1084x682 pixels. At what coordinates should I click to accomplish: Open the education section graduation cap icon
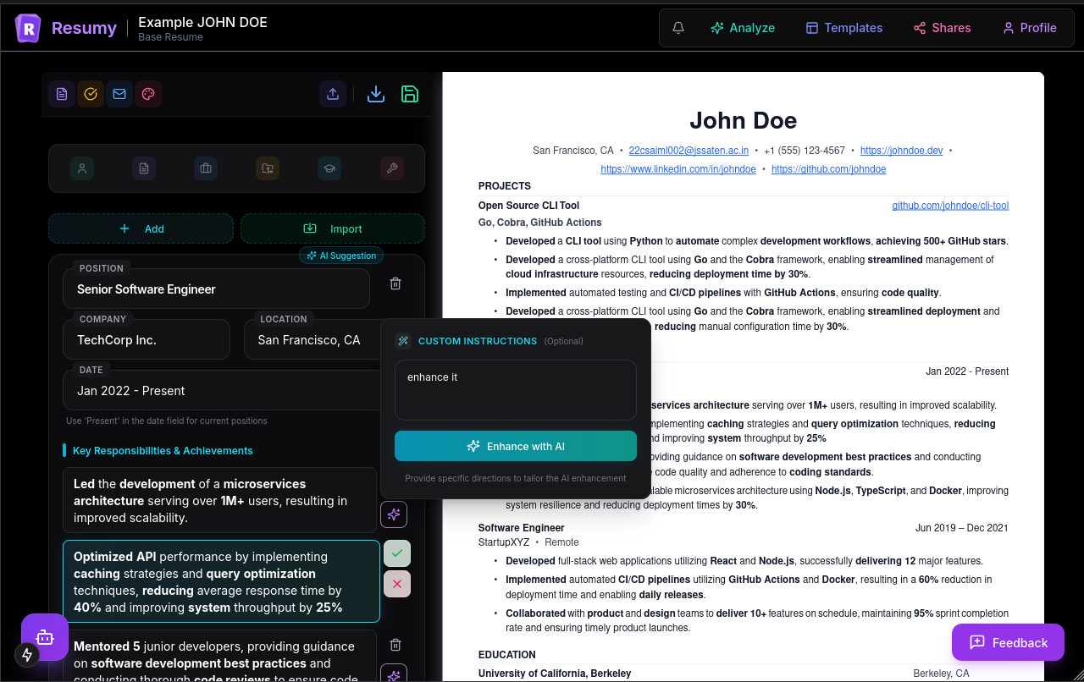coord(329,168)
